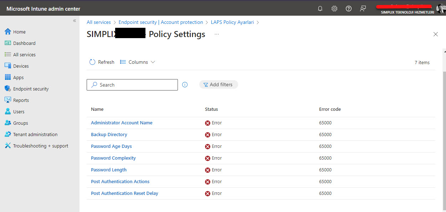Open Troubleshooting + support in sidebar
Viewport: 446px width, 212px height.
point(40,146)
